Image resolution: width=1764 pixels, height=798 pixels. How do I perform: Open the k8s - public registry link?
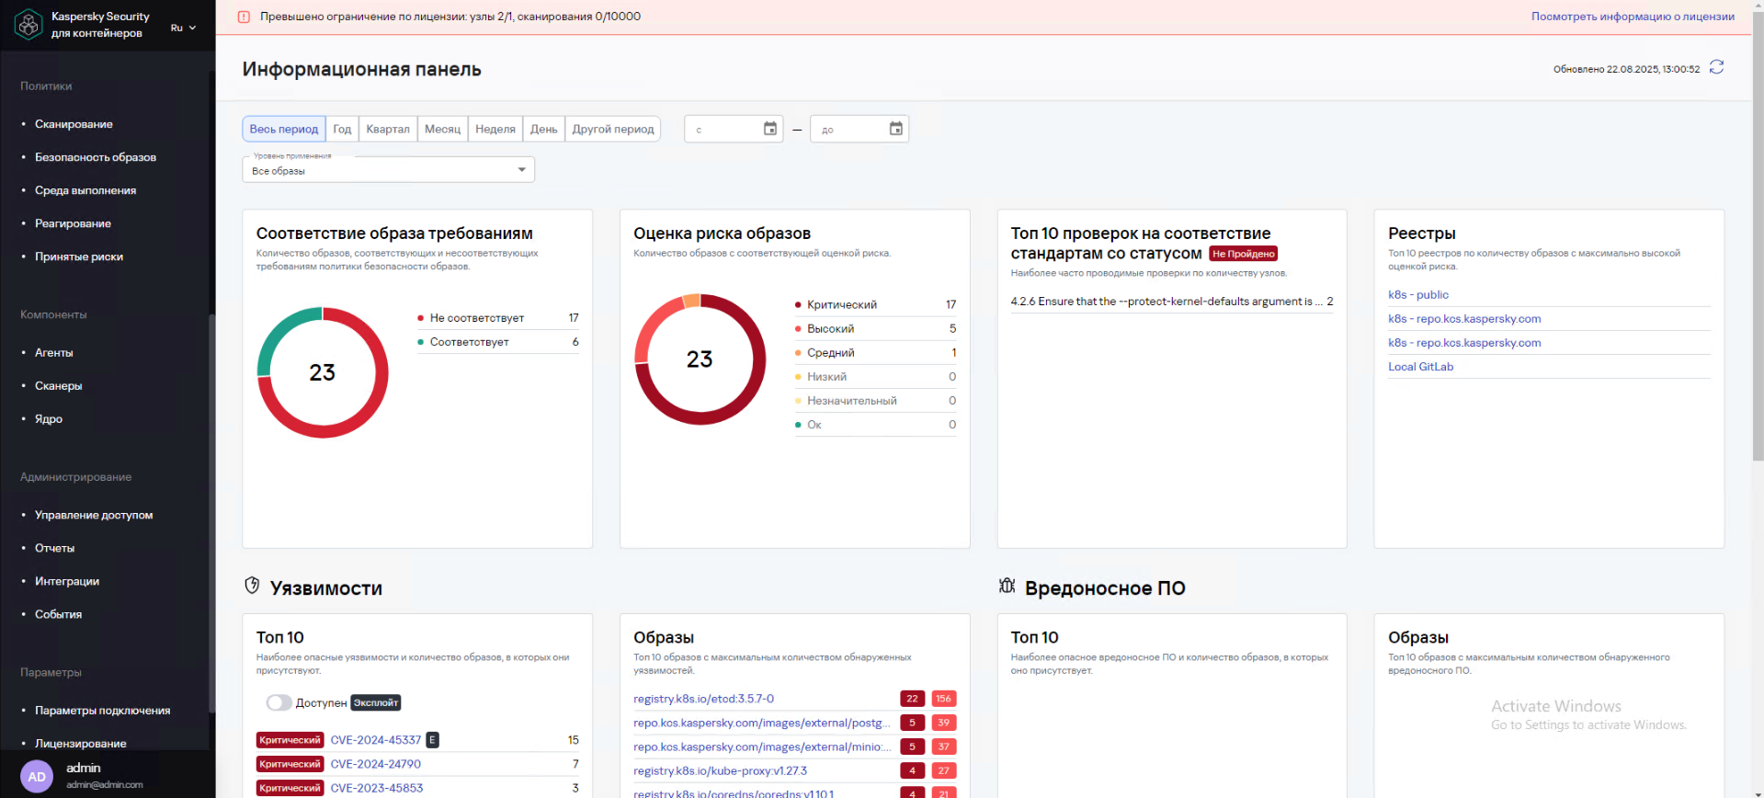point(1417,295)
